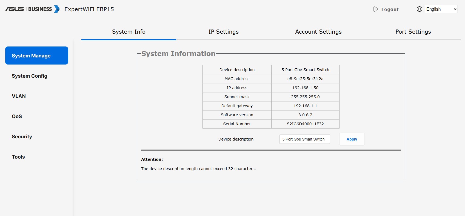
Task: Navigate to the QoS section
Action: 17,116
